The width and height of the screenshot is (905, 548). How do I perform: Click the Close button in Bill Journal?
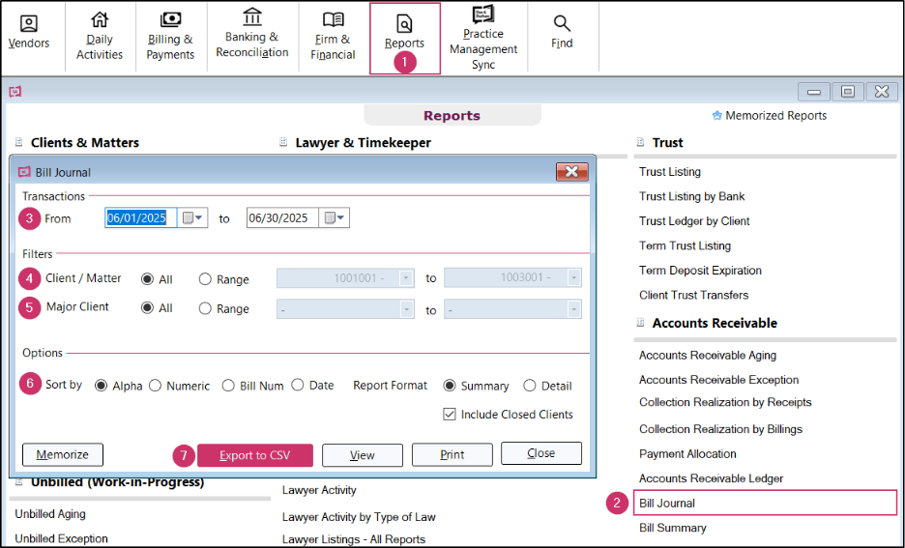540,453
